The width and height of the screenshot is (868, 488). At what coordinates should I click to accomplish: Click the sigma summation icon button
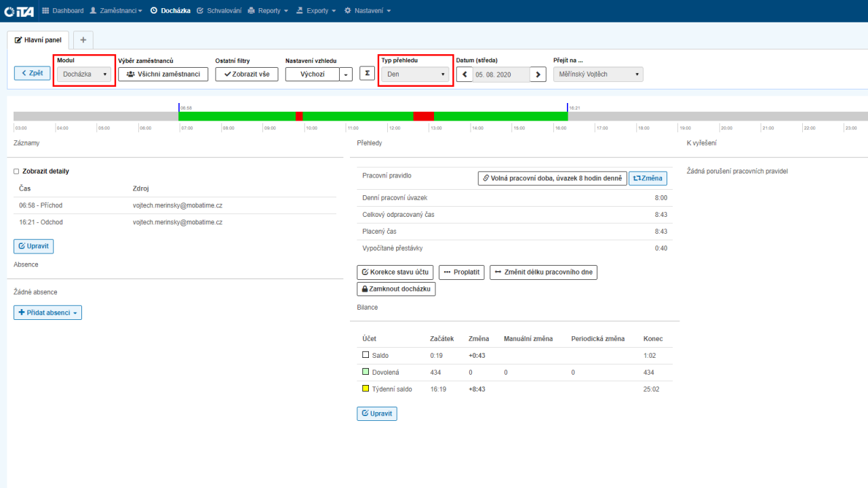click(367, 74)
